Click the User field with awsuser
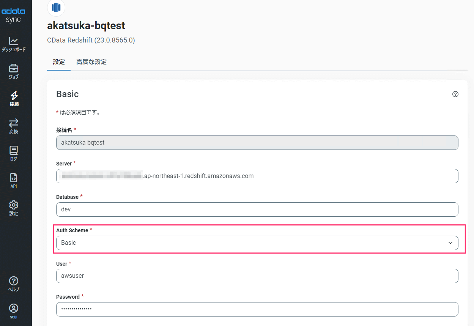The width and height of the screenshot is (474, 326). [257, 276]
